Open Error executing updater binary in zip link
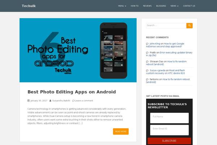The image size is (217, 145). (x=169, y=54)
